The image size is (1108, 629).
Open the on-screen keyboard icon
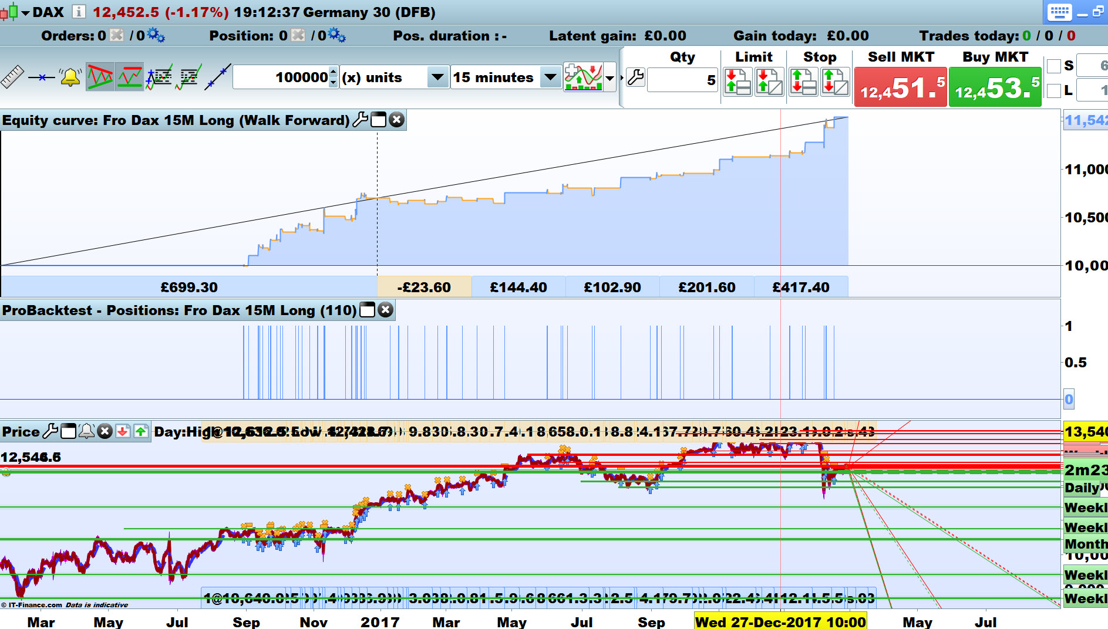pos(1059,12)
